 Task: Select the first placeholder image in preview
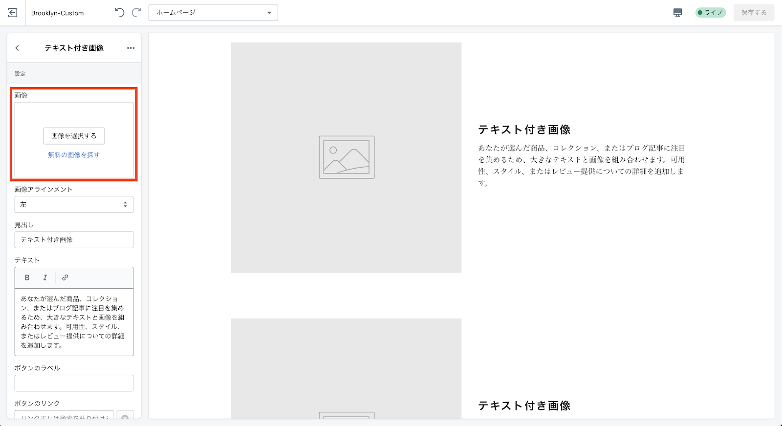tap(346, 157)
